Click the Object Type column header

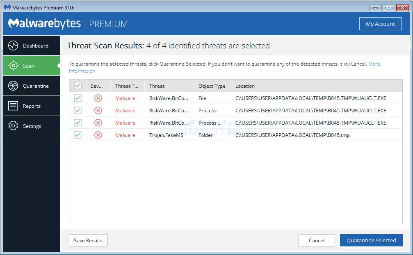[x=212, y=86]
